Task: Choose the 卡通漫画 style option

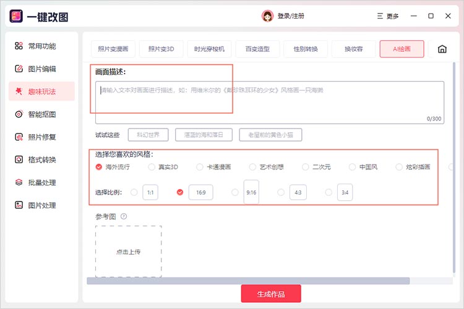Action: pos(200,167)
